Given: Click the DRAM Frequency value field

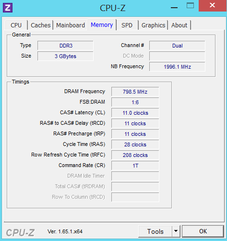Looking at the screenshot, I should pyautogui.click(x=135, y=92).
